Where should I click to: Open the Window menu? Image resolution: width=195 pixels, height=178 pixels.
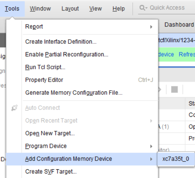(40, 9)
